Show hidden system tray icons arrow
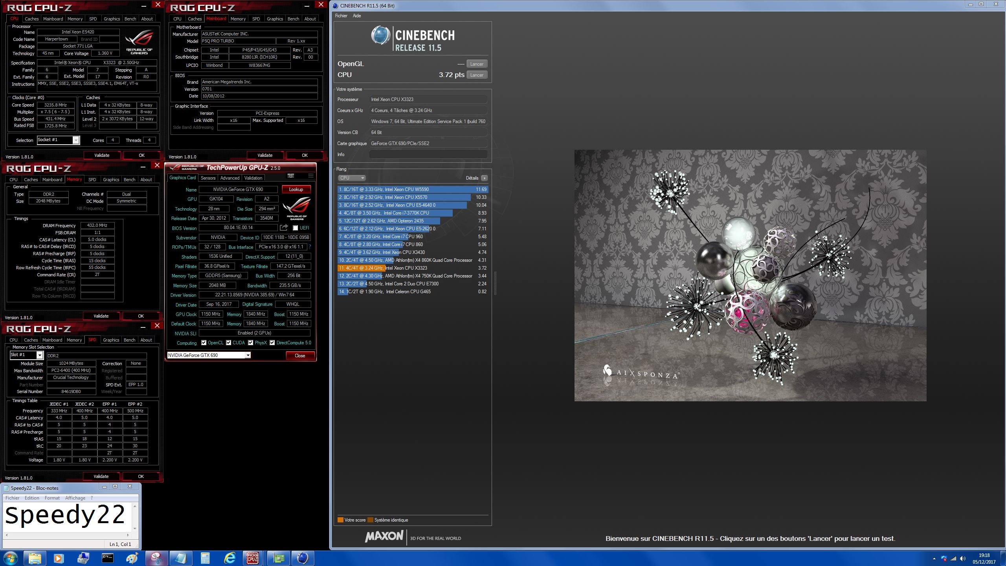 pos(934,559)
